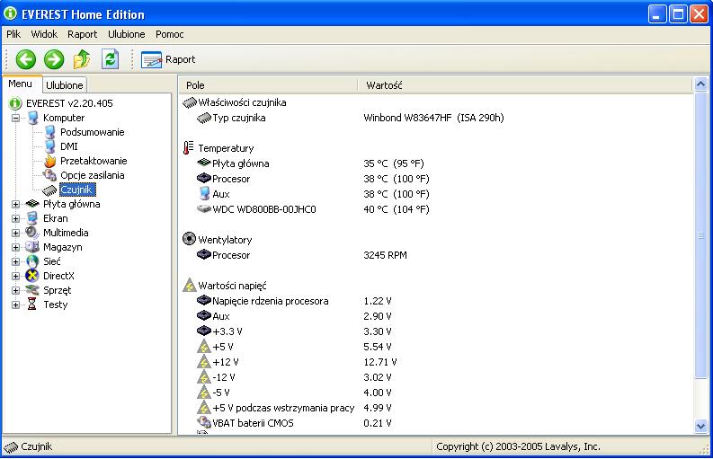
Task: Click the 3245 RPM fan value
Action: click(385, 255)
